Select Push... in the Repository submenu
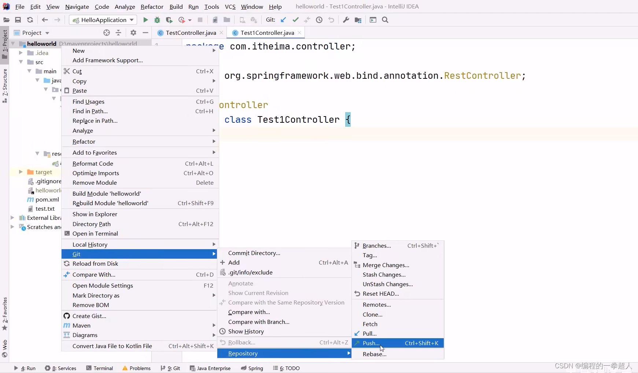The image size is (638, 373). 398,343
